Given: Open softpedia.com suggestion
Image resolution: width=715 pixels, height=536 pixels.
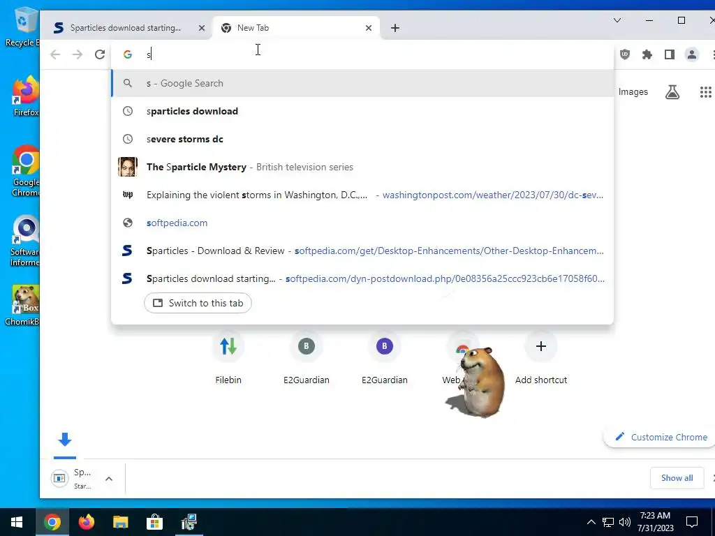Looking at the screenshot, I should [362, 223].
